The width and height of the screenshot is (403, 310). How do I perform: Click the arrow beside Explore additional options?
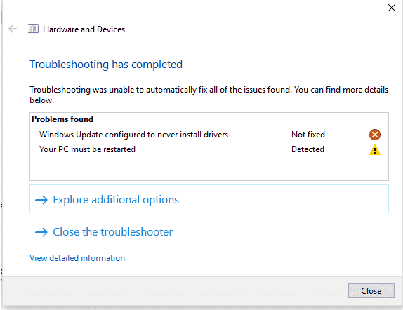41,200
